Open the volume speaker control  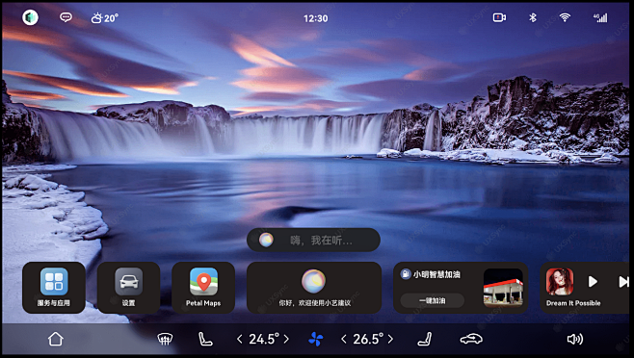pos(575,339)
